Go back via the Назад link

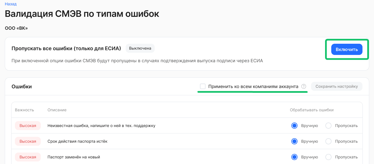coord(11,4)
